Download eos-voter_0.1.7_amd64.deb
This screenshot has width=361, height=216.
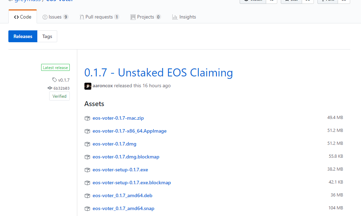pos(122,195)
